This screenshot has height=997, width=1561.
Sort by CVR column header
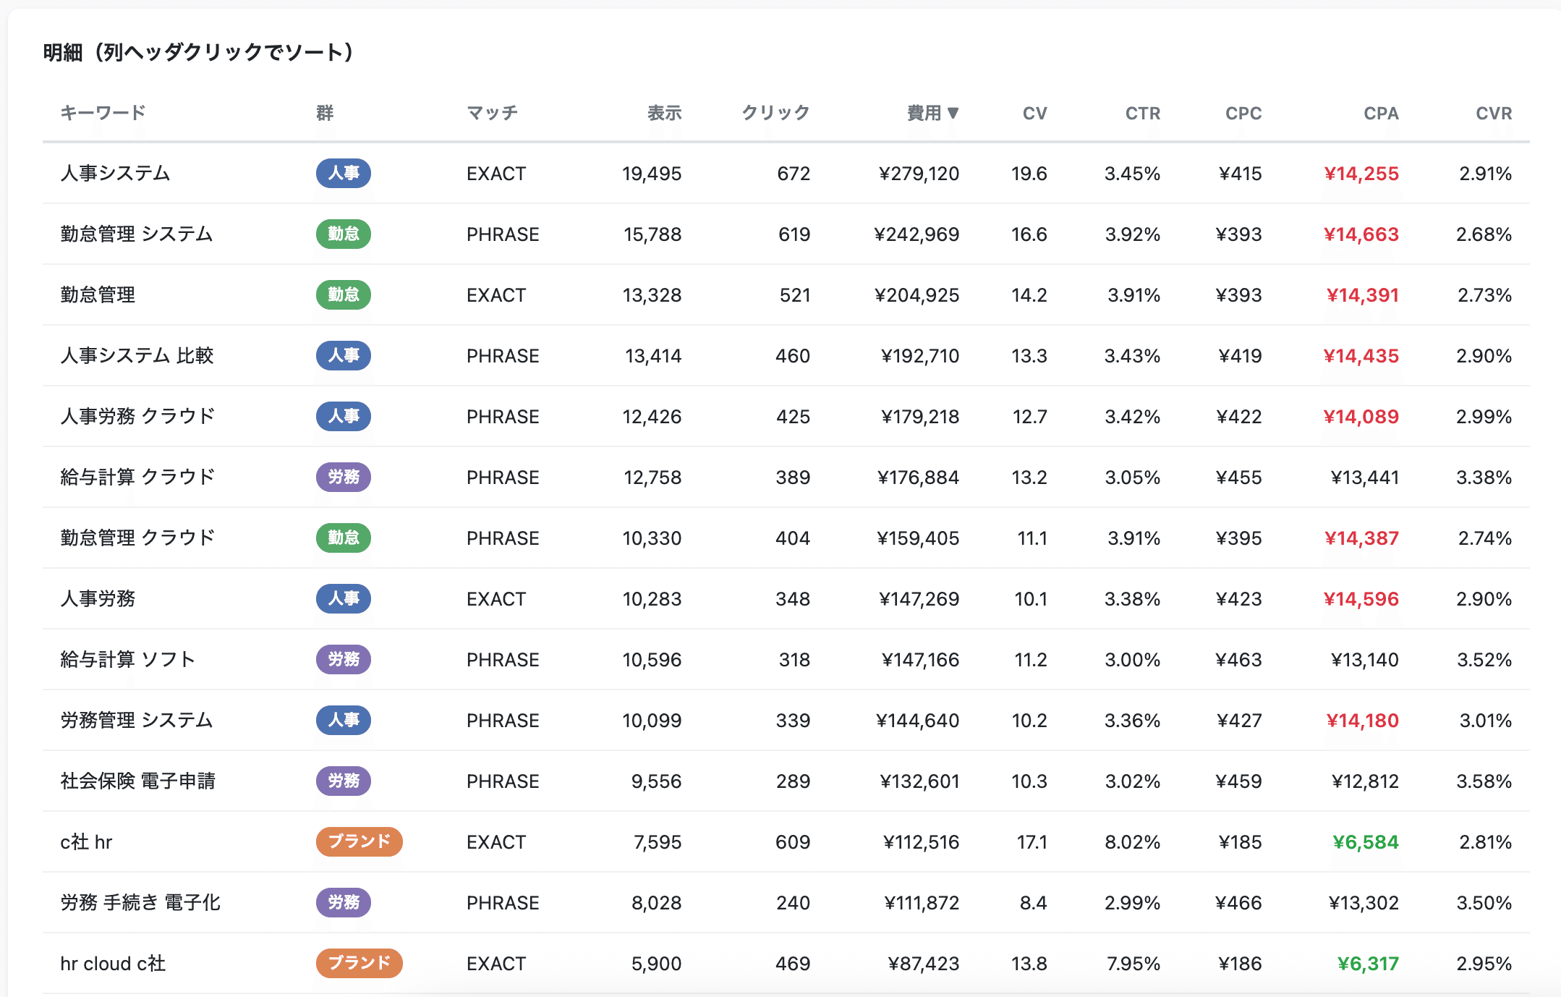1494,113
